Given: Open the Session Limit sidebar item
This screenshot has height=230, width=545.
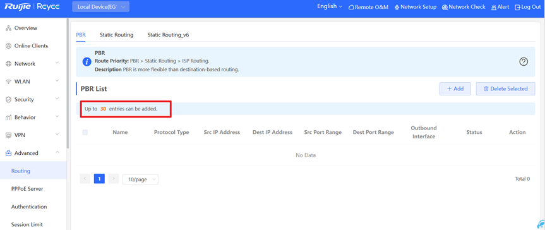Looking at the screenshot, I should (33, 224).
